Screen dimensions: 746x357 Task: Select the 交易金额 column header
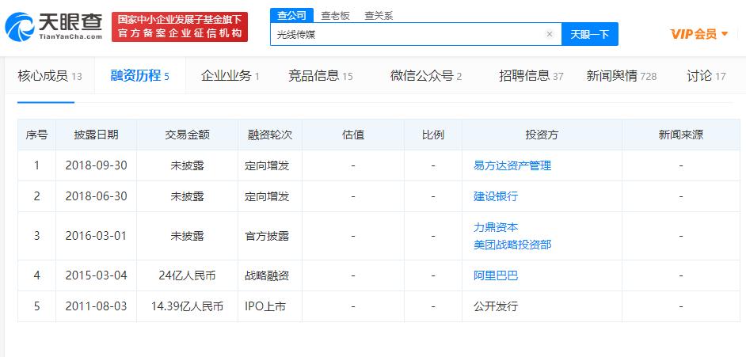click(188, 135)
